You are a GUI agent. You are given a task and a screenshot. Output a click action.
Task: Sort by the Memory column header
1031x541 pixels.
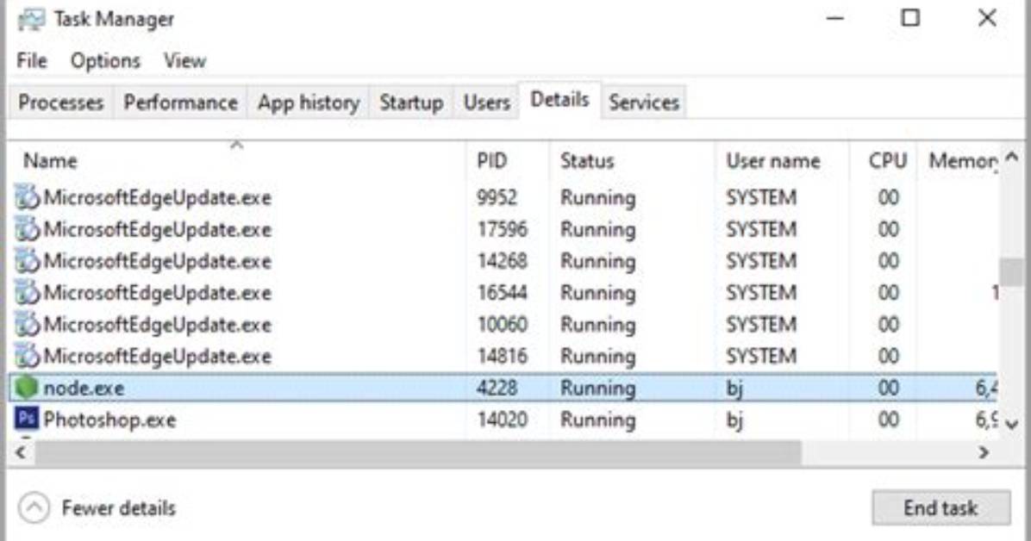(x=959, y=161)
